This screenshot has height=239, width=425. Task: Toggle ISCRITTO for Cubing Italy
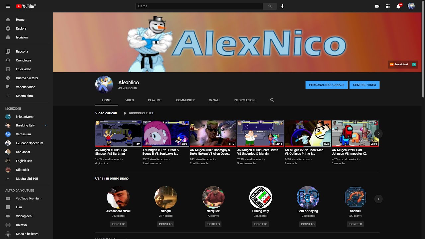[x=261, y=224]
